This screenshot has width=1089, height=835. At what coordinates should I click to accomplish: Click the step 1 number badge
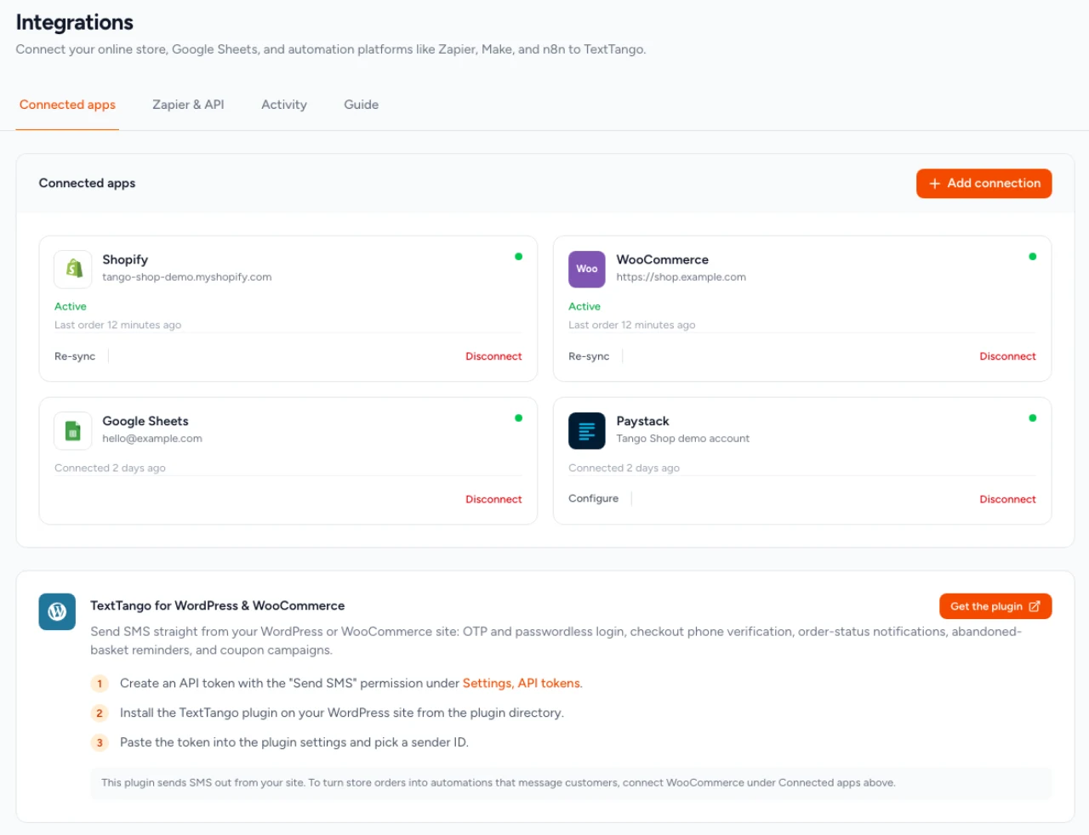point(100,684)
